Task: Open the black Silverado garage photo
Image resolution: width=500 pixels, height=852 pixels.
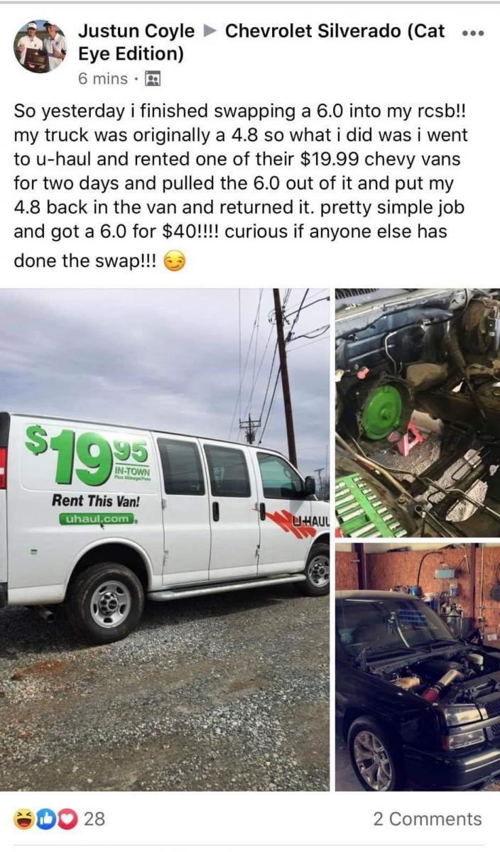Action: point(418,667)
